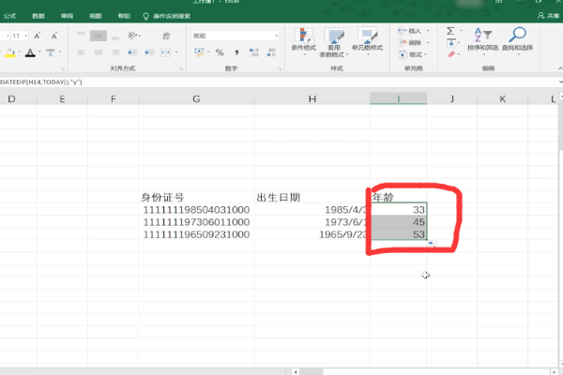The image size is (563, 375).
Task: Click the cell showing age 45
Action: 399,222
